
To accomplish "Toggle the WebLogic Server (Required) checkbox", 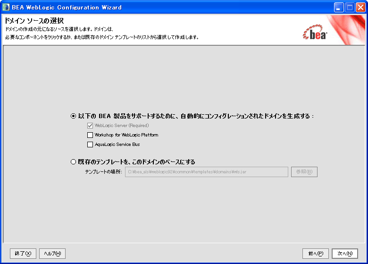I will click(90, 126).
